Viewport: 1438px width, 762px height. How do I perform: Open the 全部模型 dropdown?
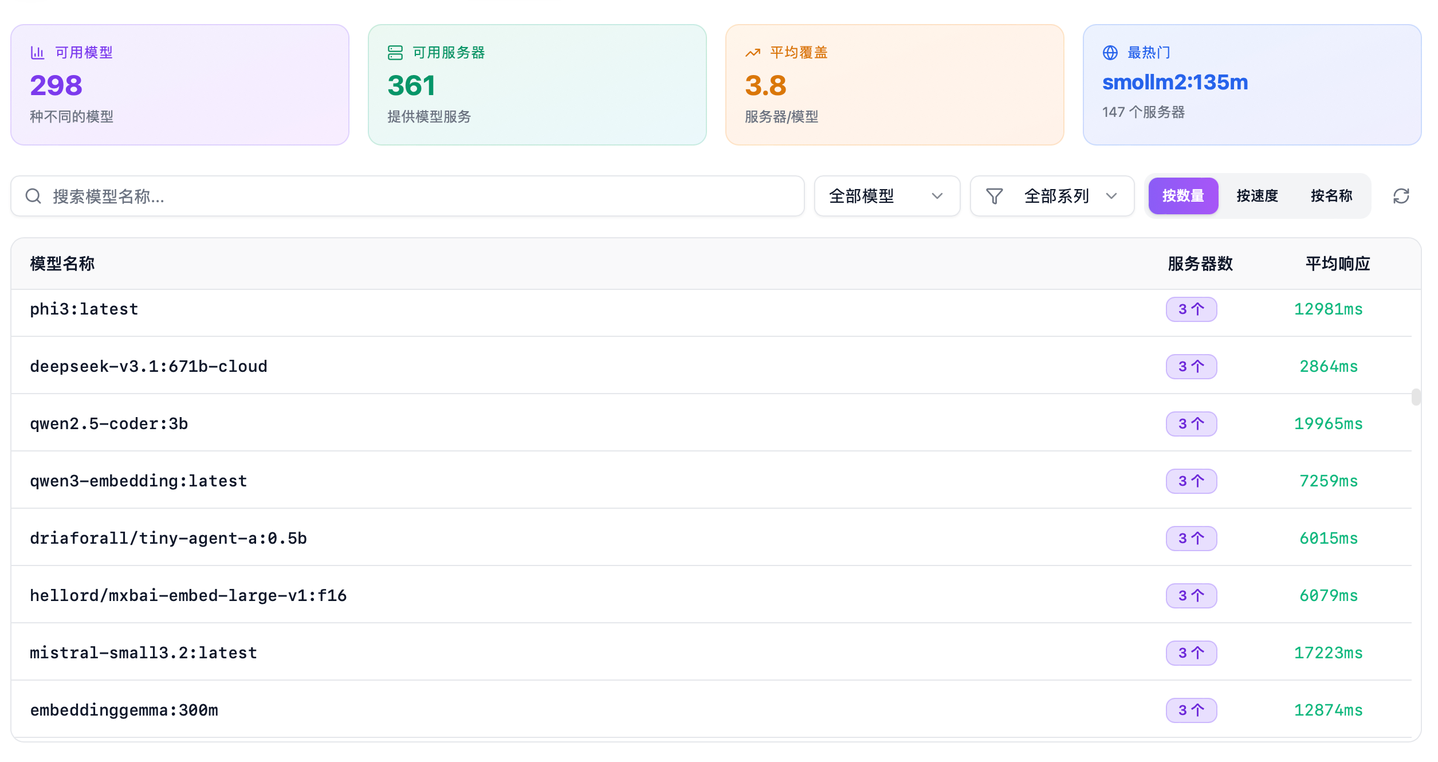pos(886,196)
